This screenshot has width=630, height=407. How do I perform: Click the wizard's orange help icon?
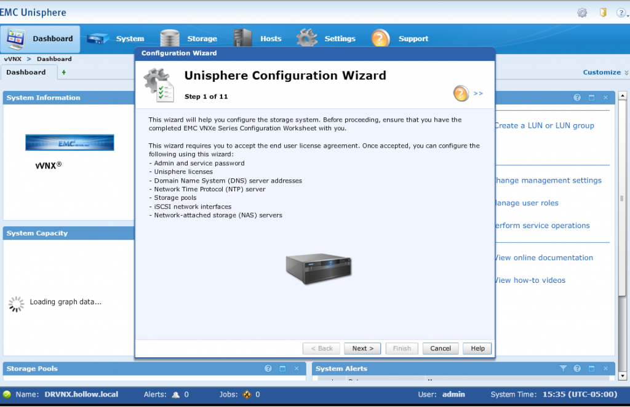(460, 93)
